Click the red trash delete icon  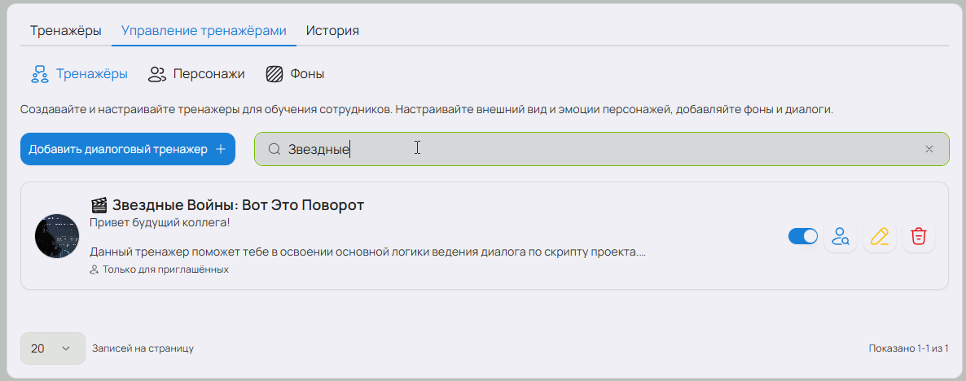click(x=918, y=237)
